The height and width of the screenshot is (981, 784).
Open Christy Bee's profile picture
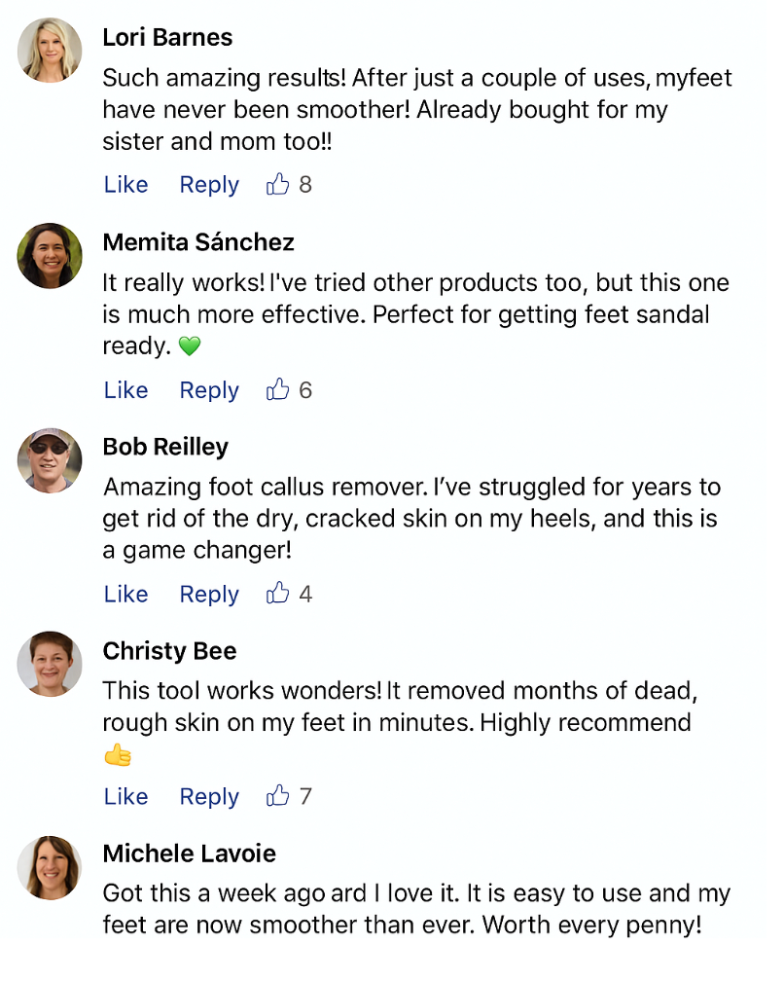50,664
